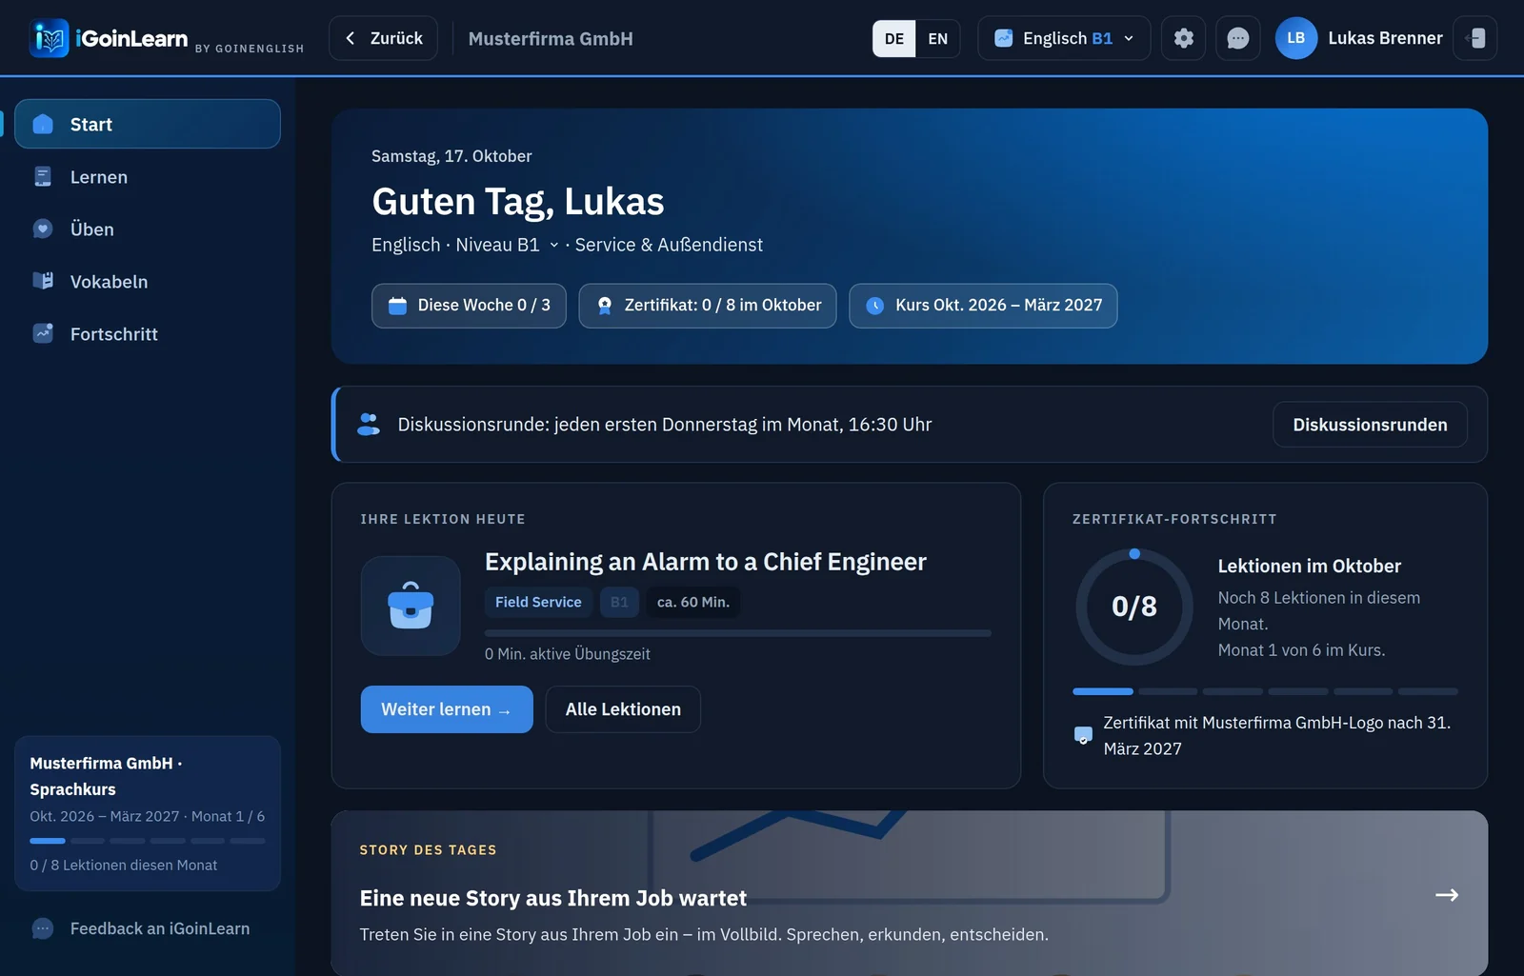This screenshot has height=976, width=1524.
Task: Open settings via the gear icon
Action: [1183, 38]
